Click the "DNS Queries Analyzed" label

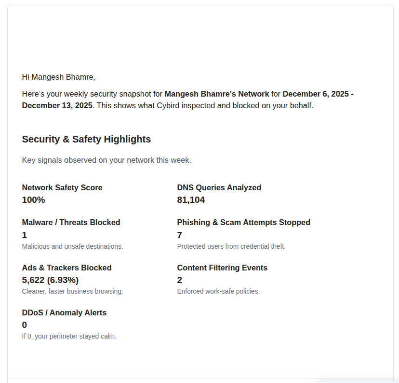tap(219, 187)
